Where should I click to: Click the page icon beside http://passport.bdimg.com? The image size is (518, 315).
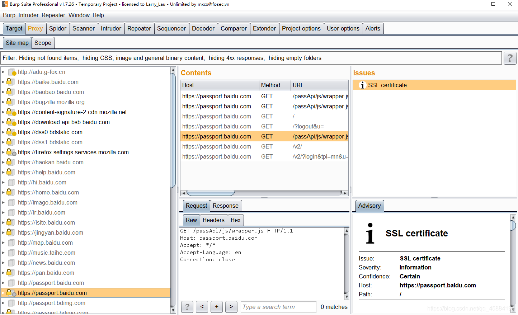click(11, 303)
